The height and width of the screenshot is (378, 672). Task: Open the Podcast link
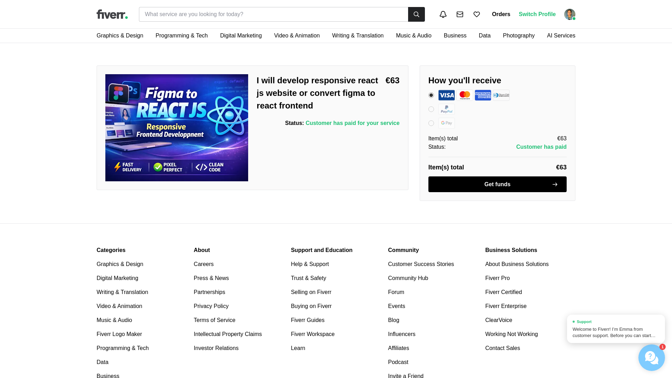398,362
